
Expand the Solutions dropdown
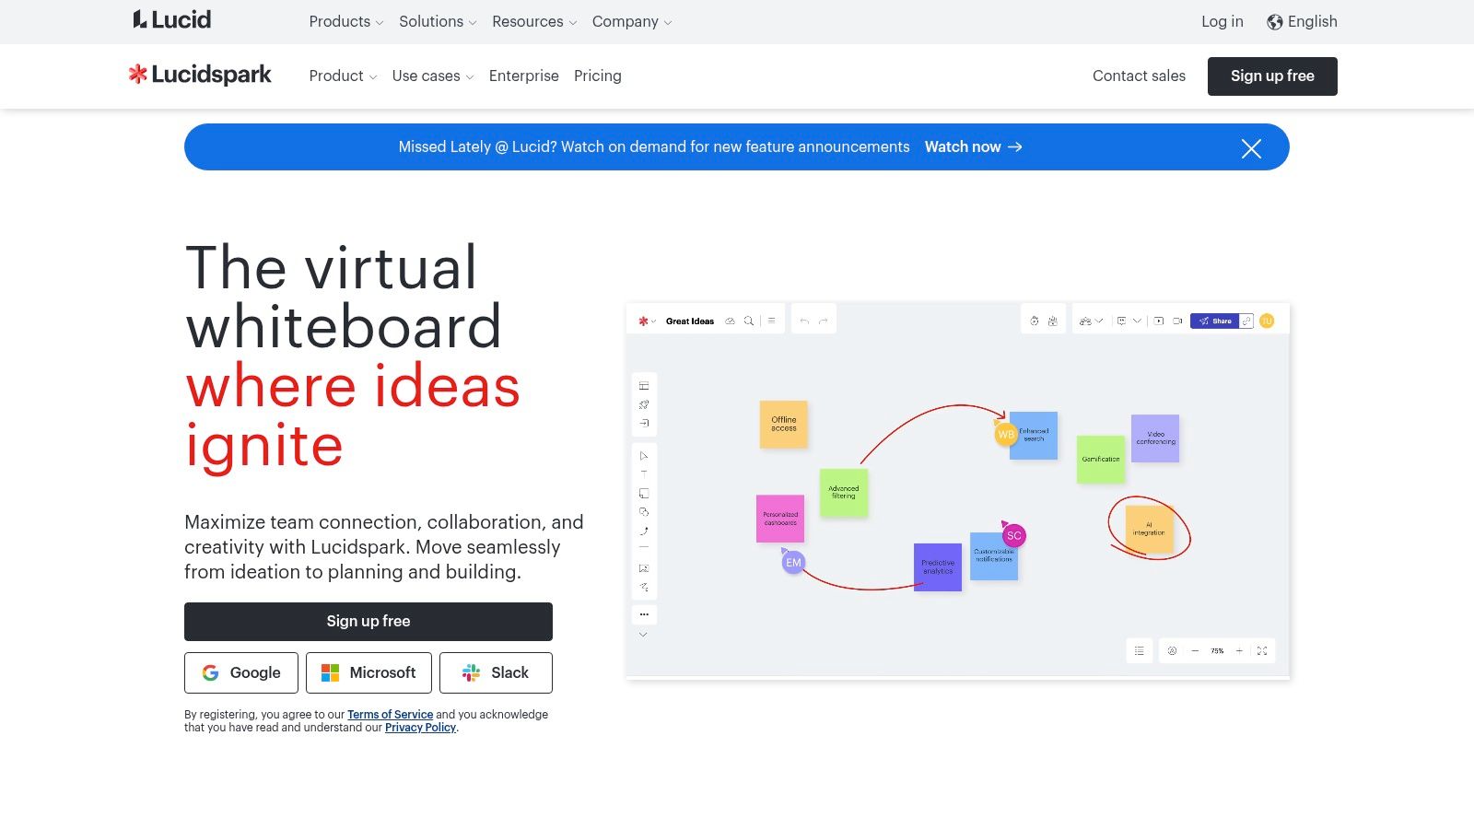pos(438,21)
